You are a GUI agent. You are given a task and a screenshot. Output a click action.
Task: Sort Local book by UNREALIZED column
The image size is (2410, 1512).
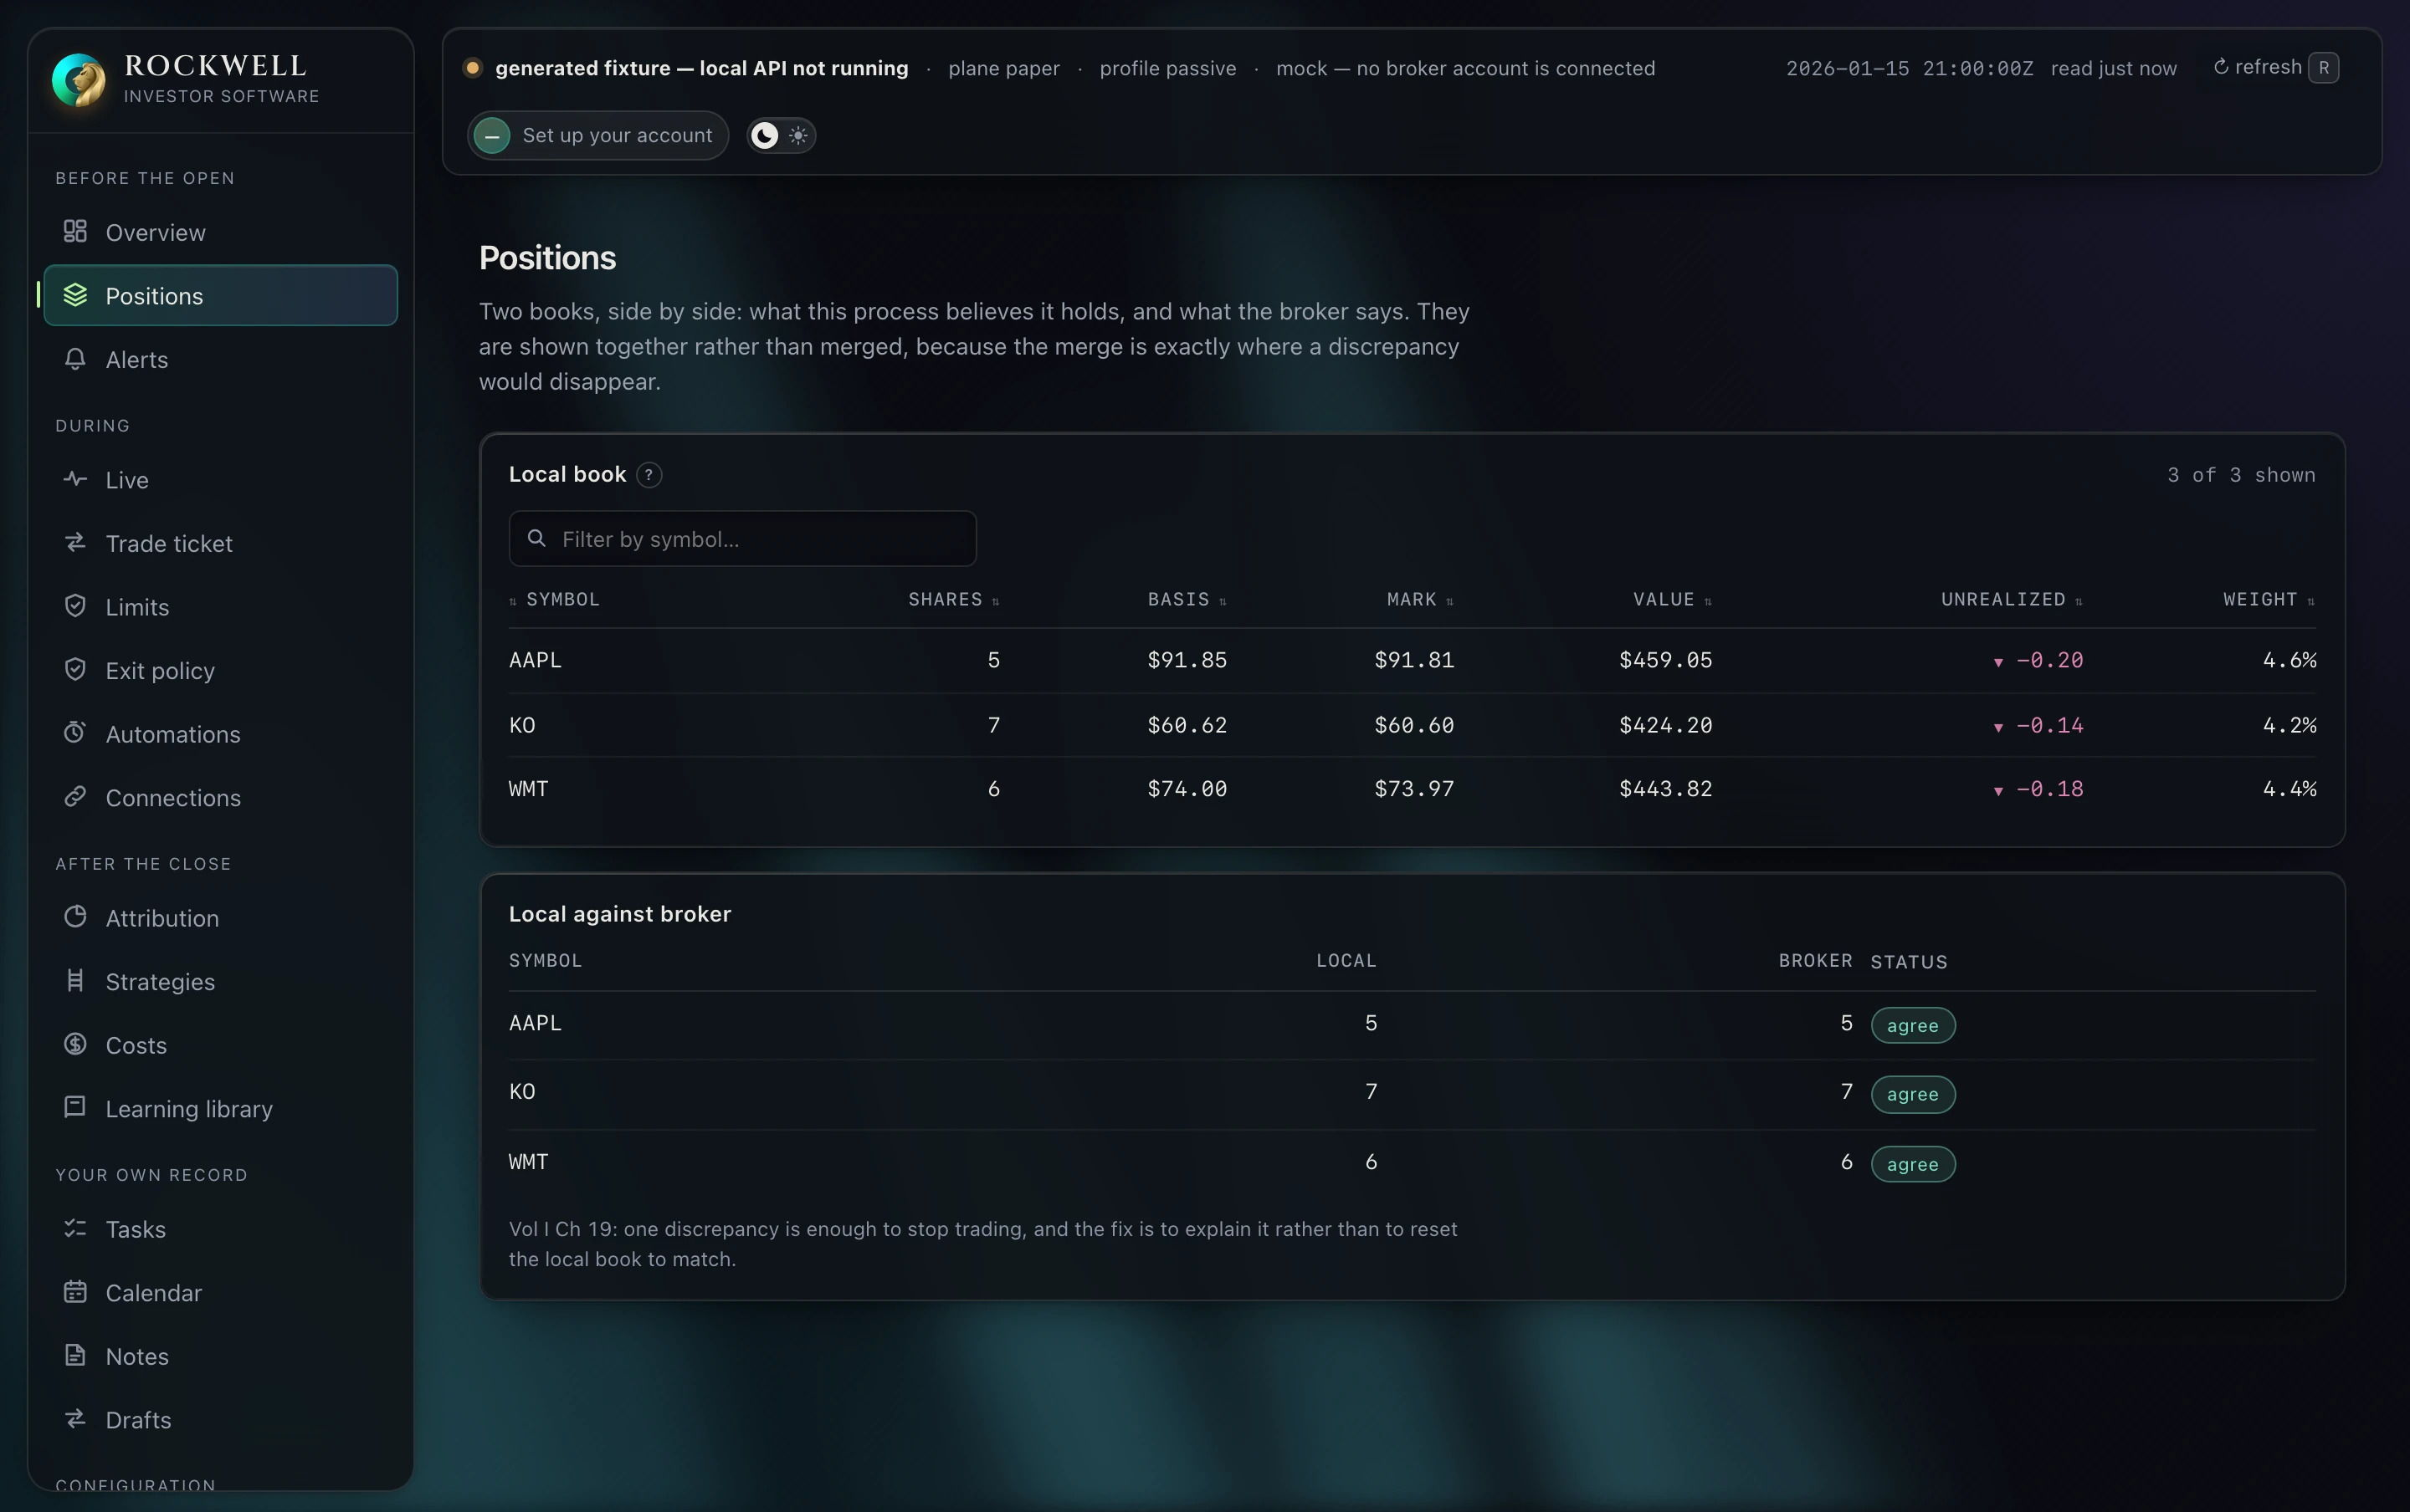[x=2012, y=599]
